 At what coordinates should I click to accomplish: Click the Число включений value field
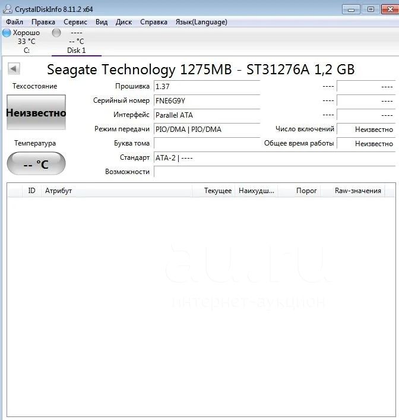pos(366,129)
